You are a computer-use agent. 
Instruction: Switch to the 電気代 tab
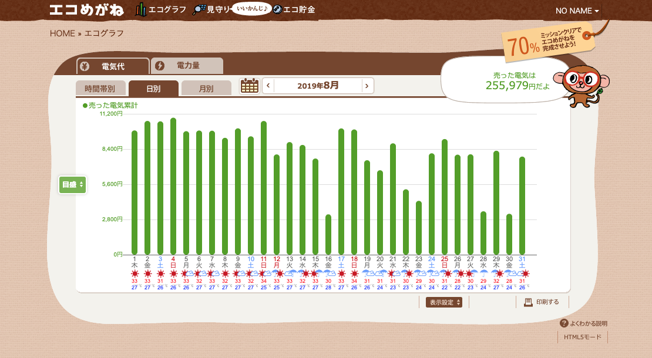[113, 66]
